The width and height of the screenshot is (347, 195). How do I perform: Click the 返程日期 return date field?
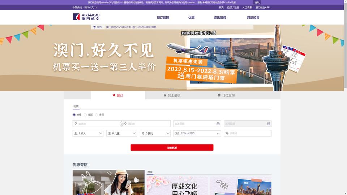coord(248,124)
